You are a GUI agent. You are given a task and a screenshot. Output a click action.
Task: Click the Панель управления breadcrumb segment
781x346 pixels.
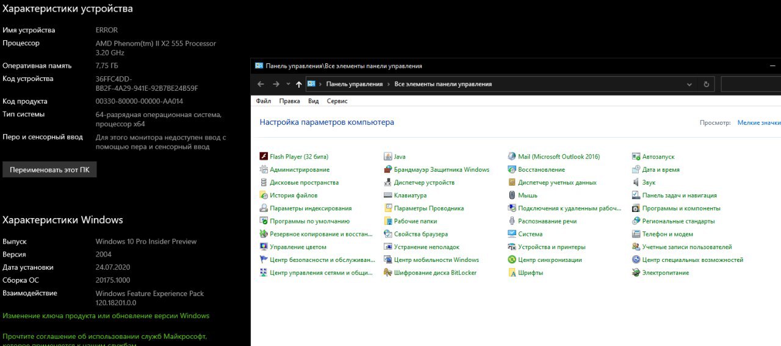coord(355,84)
